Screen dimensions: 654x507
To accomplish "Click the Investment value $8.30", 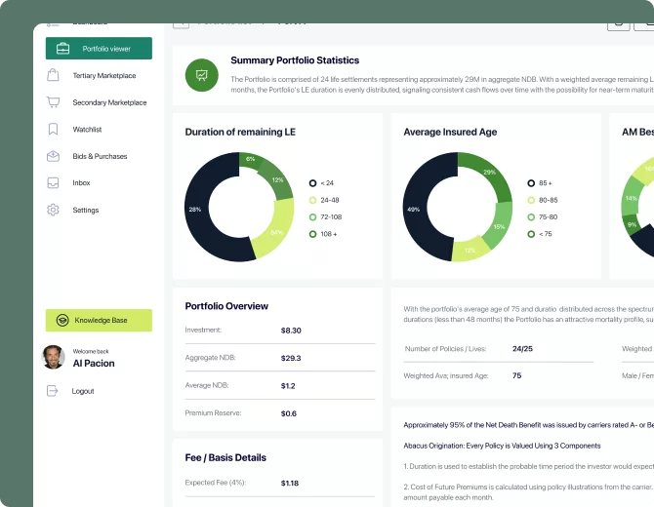I will tap(291, 331).
